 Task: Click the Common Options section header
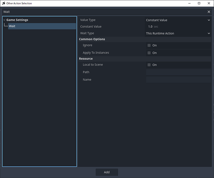coord(92,39)
